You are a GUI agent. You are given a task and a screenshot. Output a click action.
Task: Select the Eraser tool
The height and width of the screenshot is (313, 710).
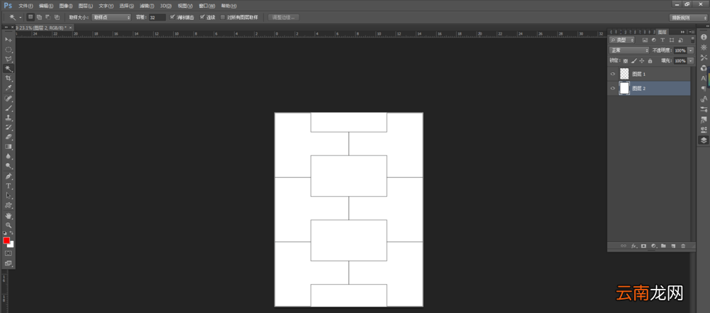(x=8, y=137)
